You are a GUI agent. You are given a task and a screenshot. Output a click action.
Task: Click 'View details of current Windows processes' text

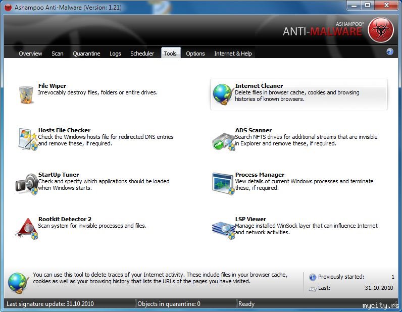304,185
